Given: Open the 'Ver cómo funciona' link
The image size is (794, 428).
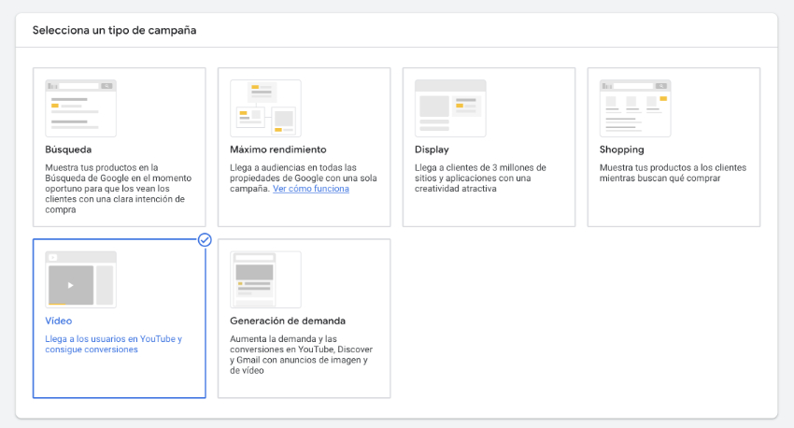Looking at the screenshot, I should (311, 189).
